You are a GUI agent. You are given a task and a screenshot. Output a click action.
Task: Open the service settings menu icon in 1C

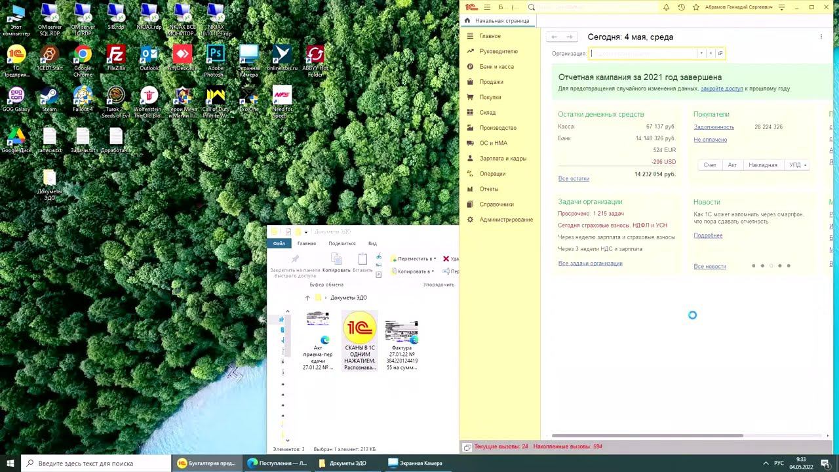[783, 7]
